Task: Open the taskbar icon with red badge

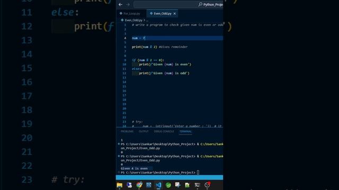Action: click(x=207, y=185)
